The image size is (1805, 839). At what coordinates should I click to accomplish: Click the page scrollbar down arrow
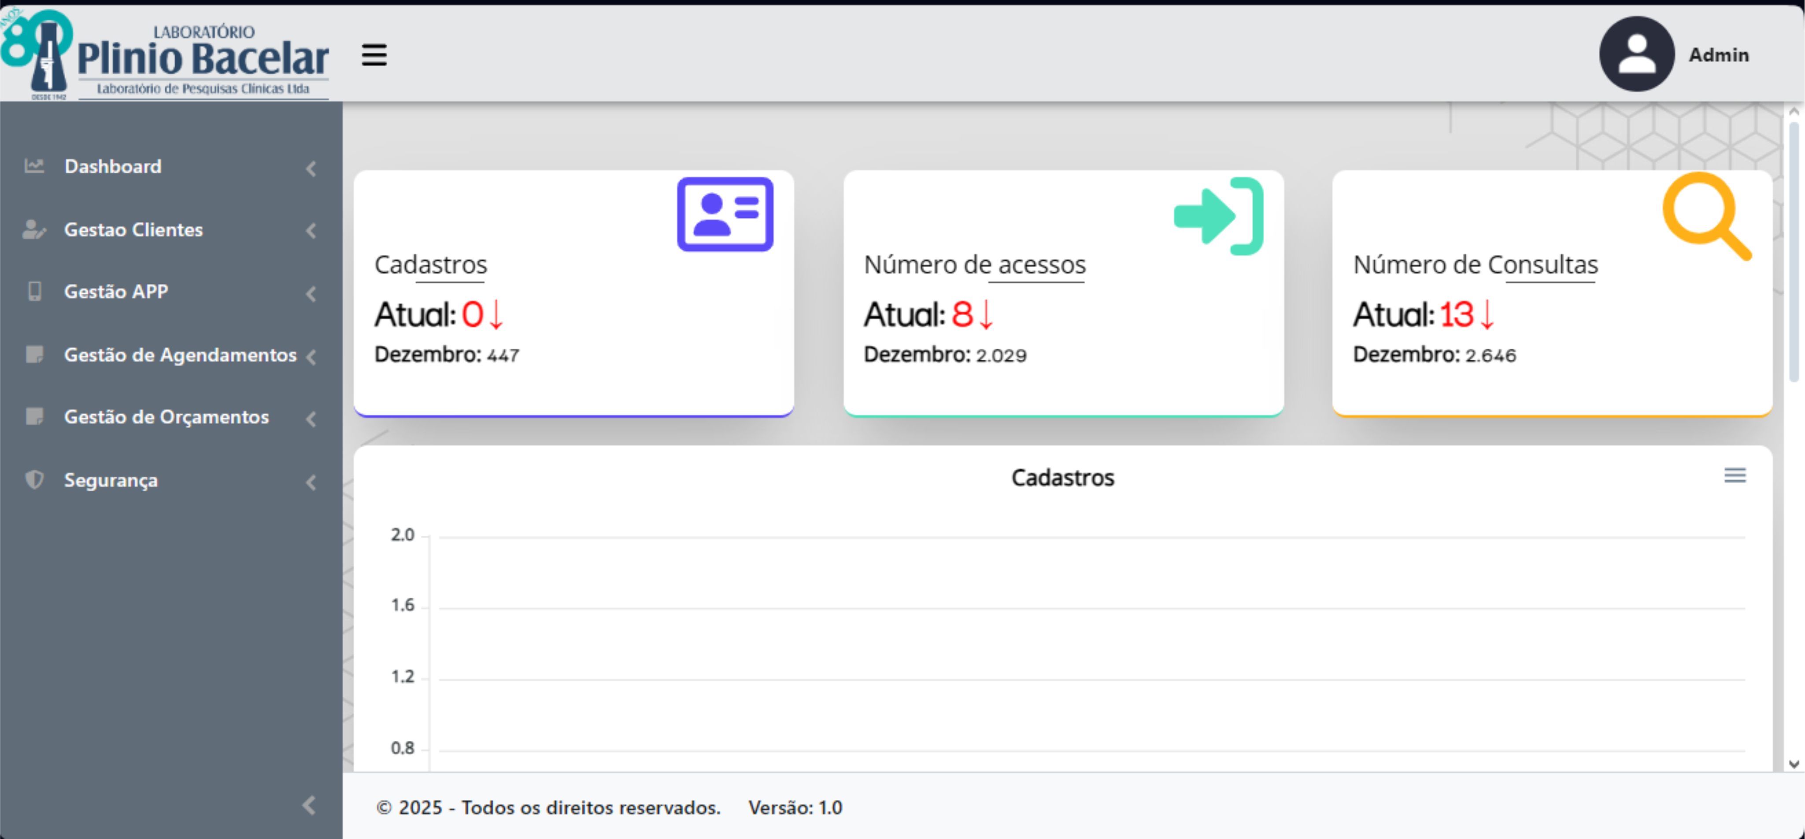(1794, 764)
